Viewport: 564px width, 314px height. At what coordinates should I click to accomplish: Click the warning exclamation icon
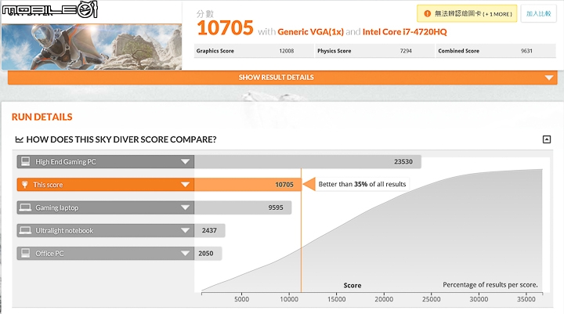click(427, 13)
